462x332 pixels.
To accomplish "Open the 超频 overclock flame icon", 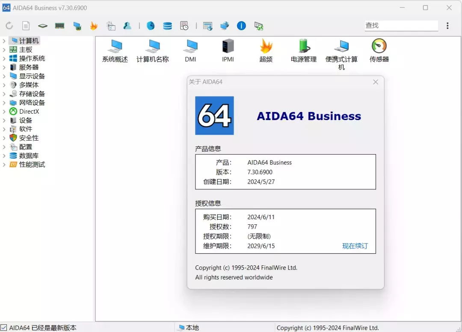I will [266, 50].
